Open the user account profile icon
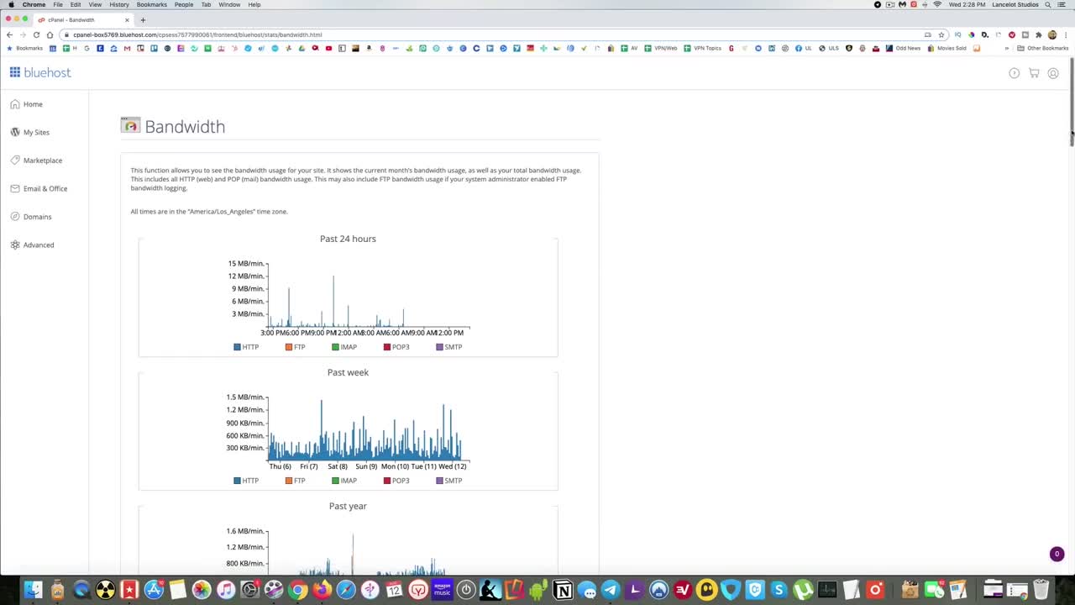1075x605 pixels. [1053, 73]
